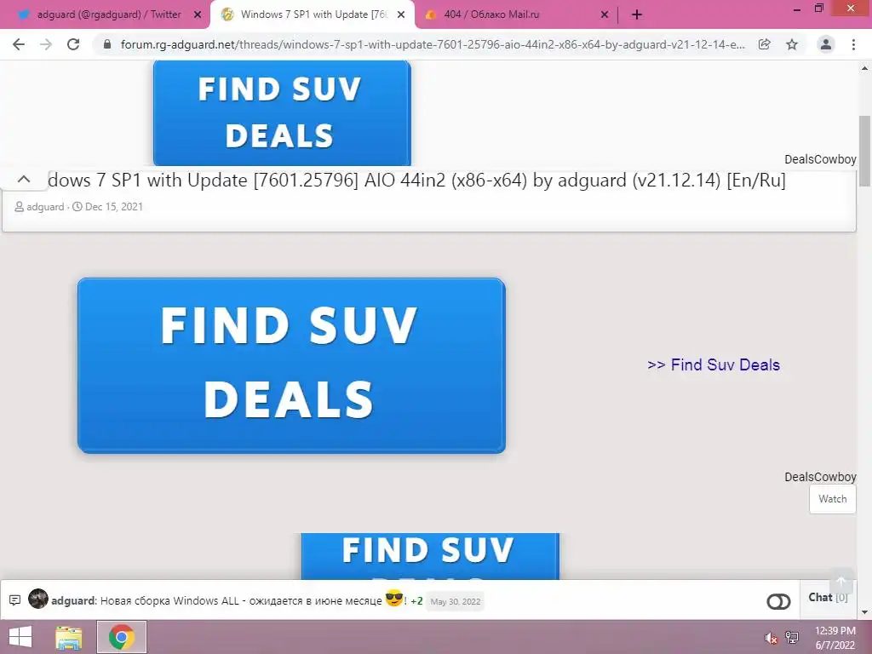Click the bottom Find SUV banner
872x654 pixels.
click(x=430, y=556)
